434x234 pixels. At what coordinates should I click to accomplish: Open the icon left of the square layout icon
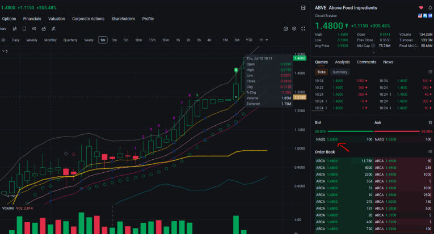pos(15,29)
